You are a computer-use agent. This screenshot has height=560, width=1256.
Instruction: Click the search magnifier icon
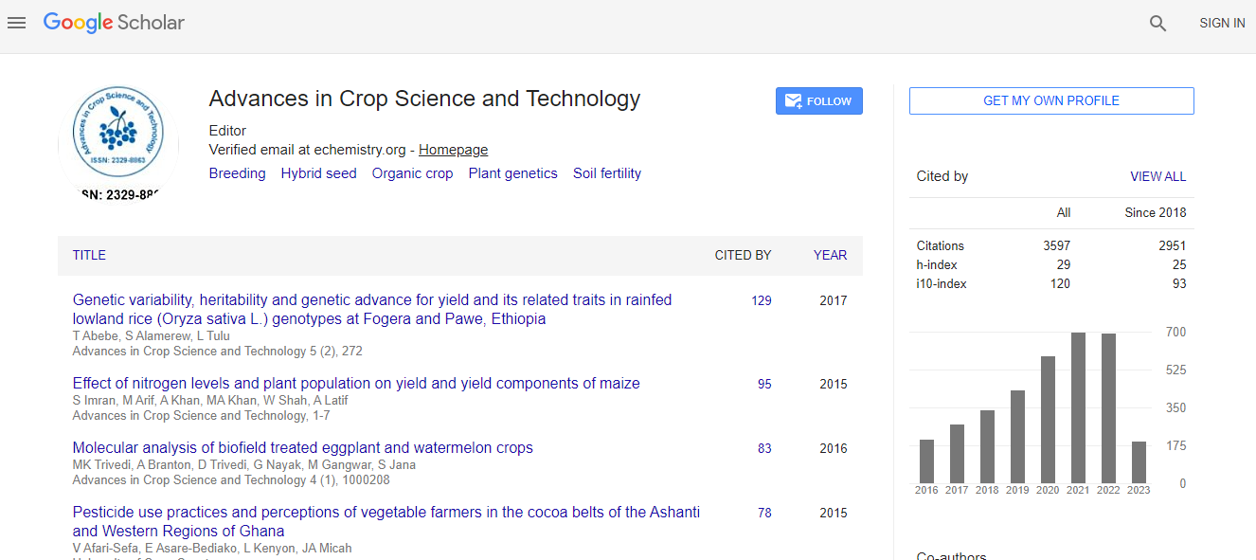(1157, 24)
